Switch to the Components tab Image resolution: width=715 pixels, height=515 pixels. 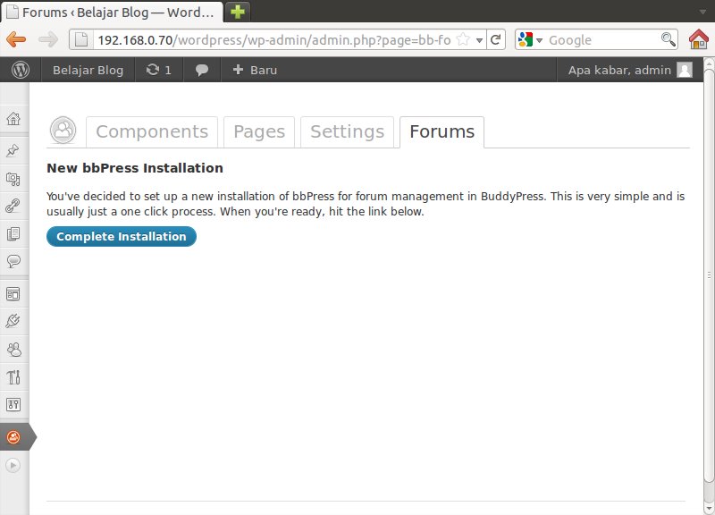pyautogui.click(x=152, y=131)
